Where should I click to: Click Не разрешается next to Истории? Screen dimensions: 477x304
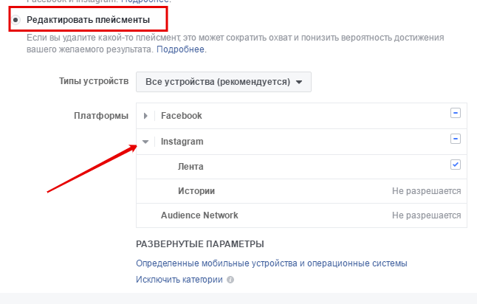[426, 191]
